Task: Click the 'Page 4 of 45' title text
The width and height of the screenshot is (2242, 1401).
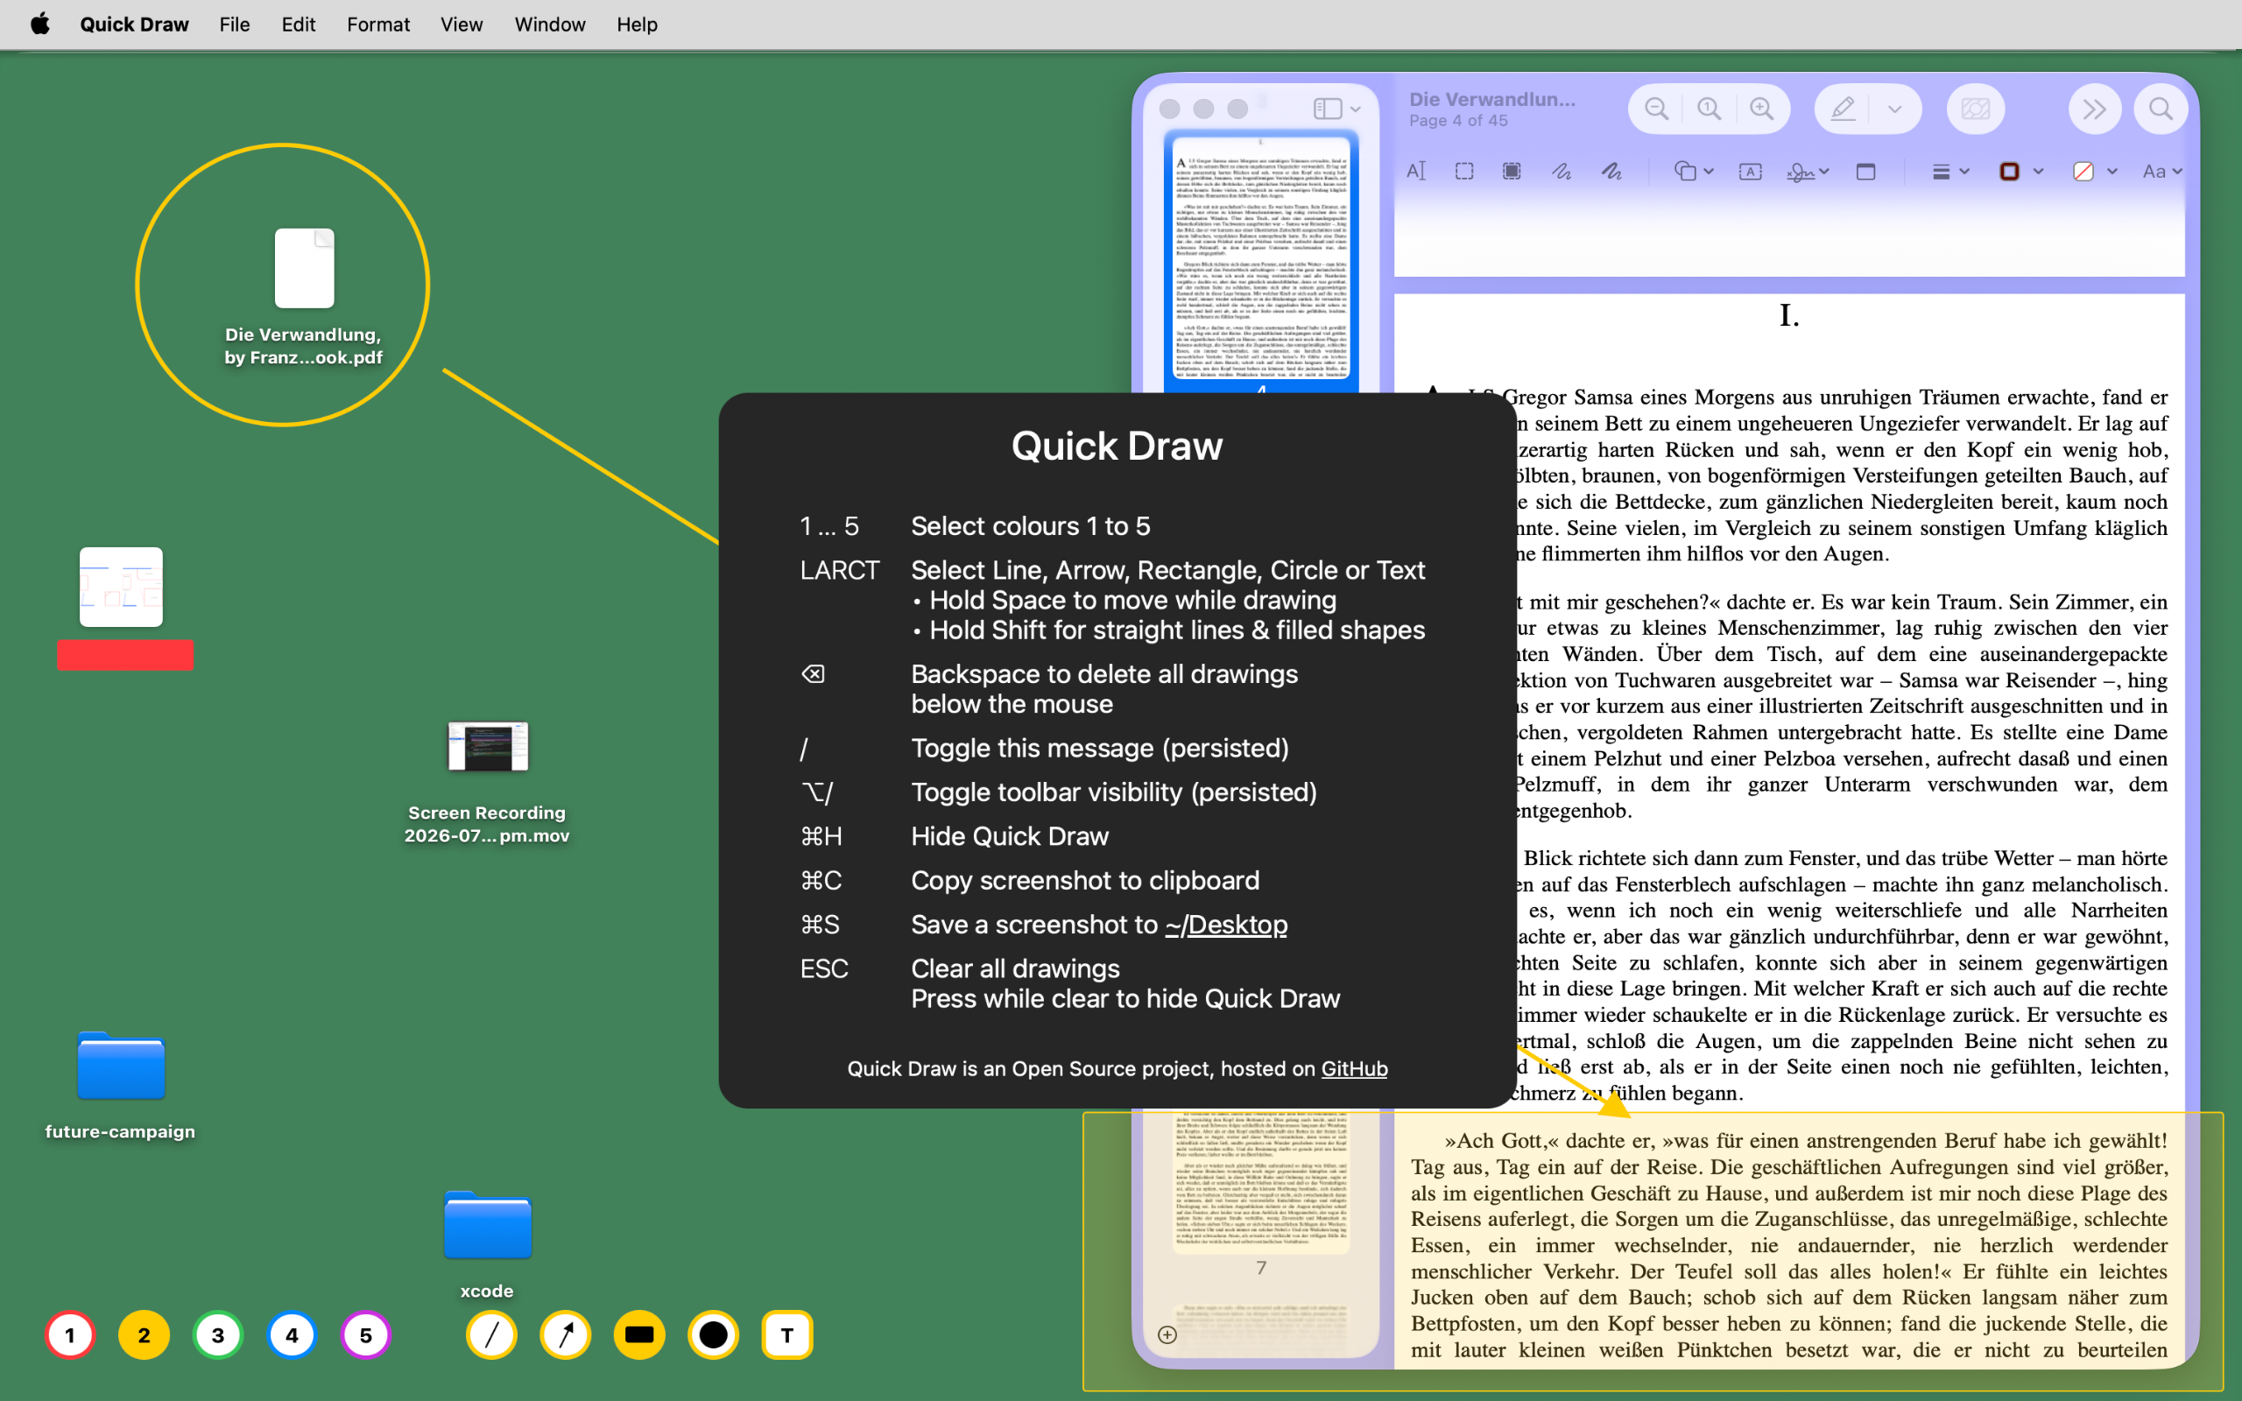Action: tap(1458, 121)
